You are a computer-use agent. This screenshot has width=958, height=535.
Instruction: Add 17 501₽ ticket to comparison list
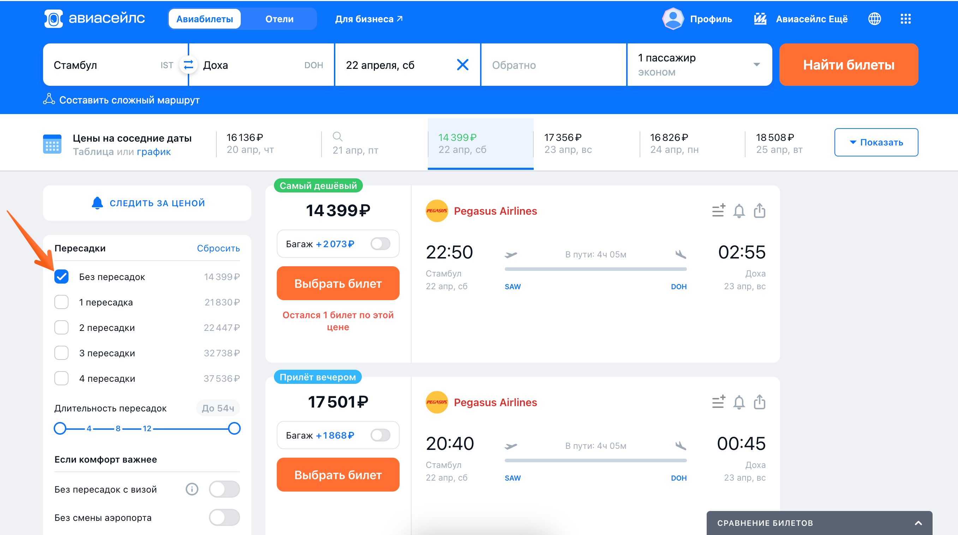click(x=719, y=402)
